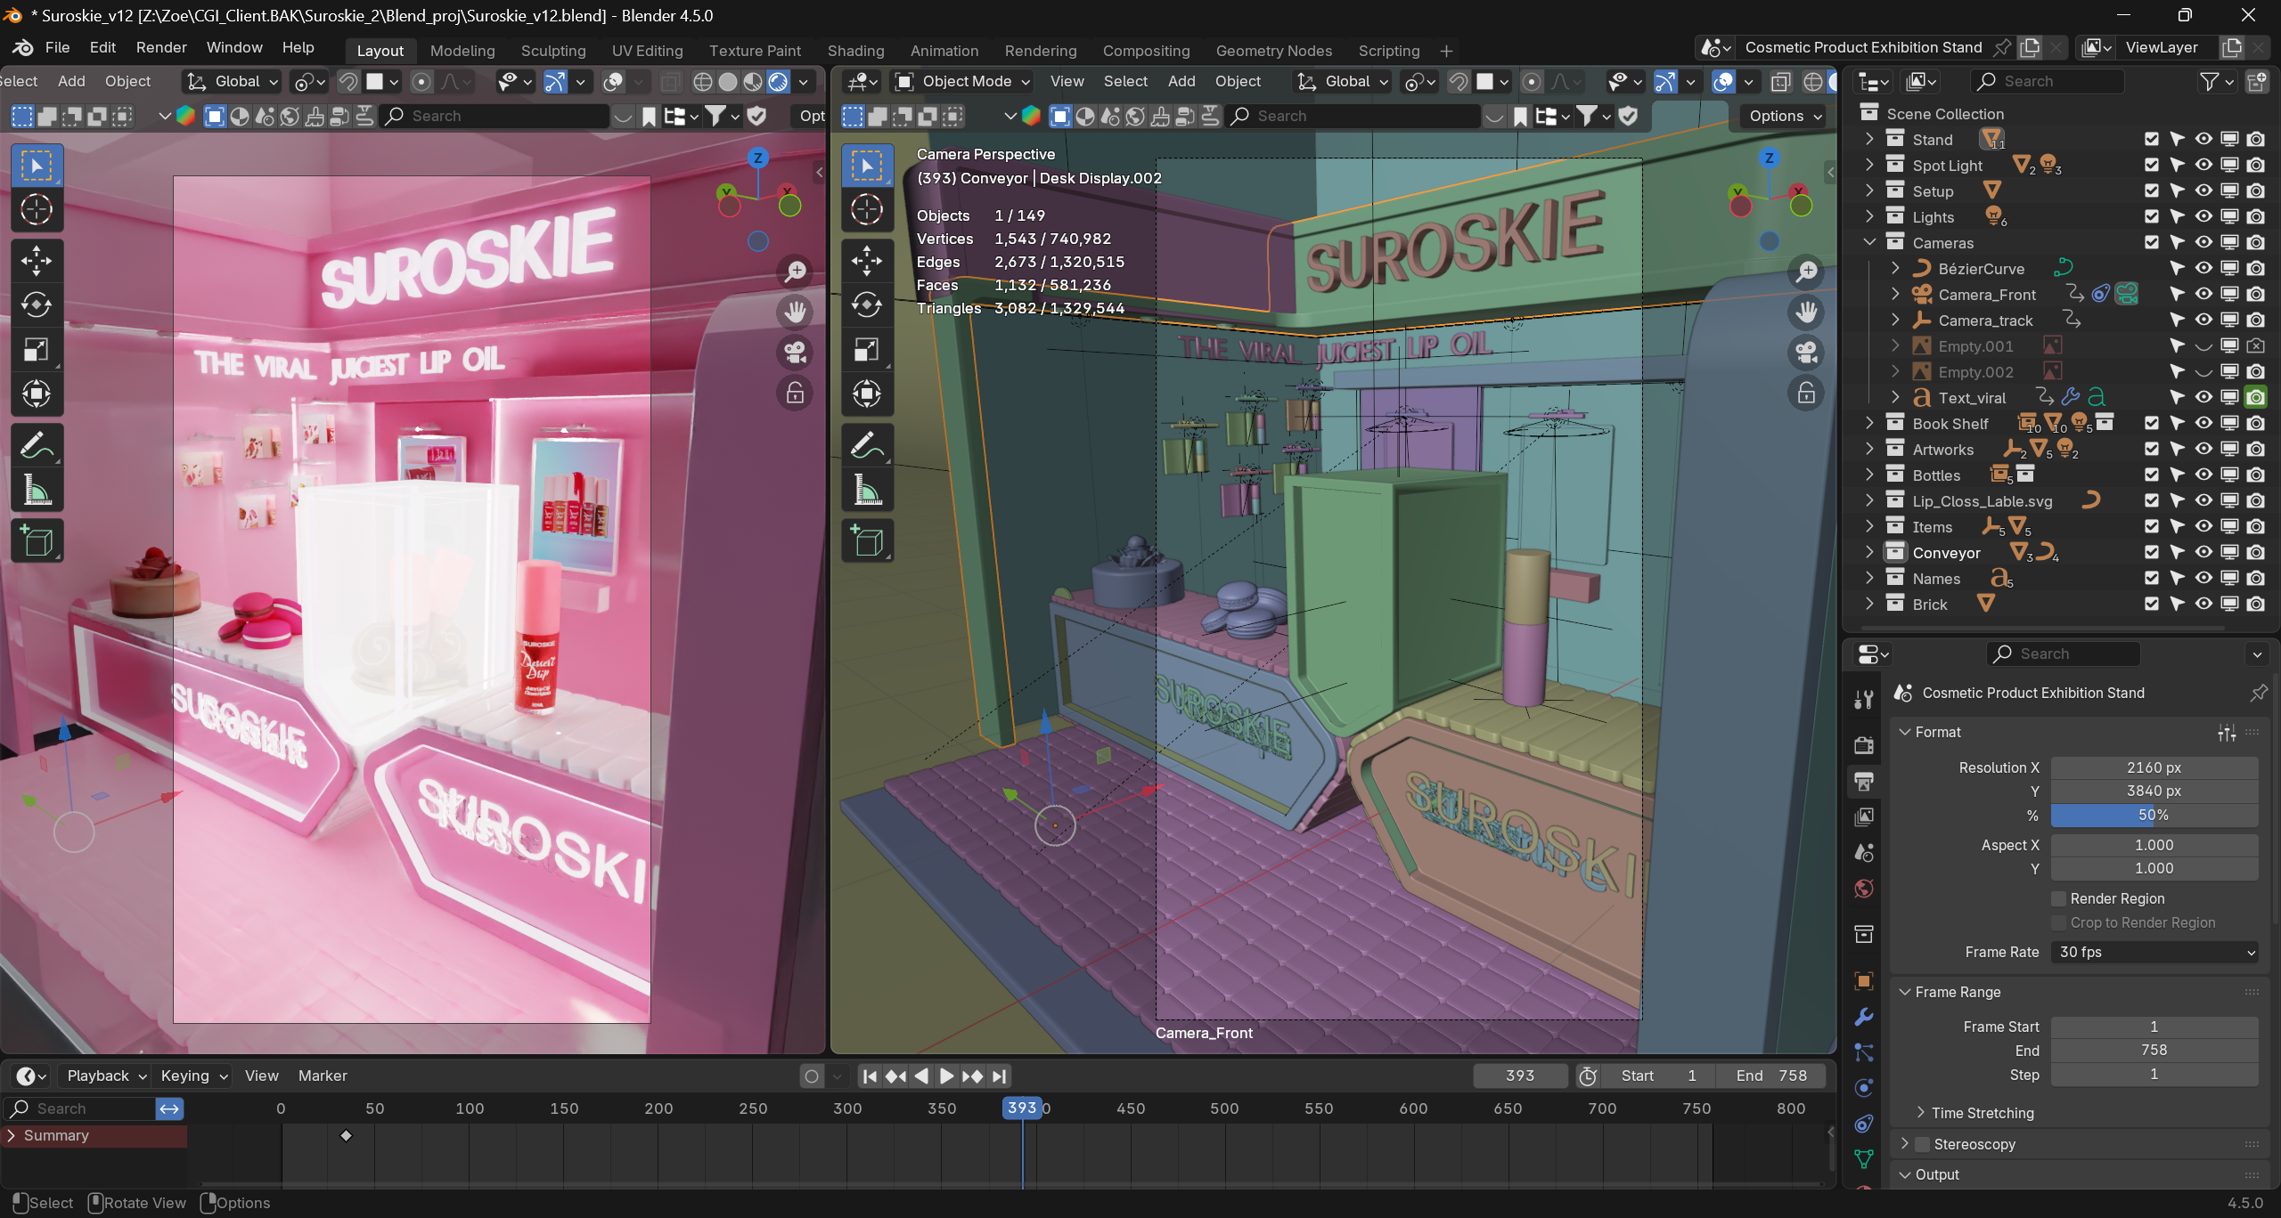Switch to the Shading workspace tab
This screenshot has height=1218, width=2281.
click(x=855, y=51)
